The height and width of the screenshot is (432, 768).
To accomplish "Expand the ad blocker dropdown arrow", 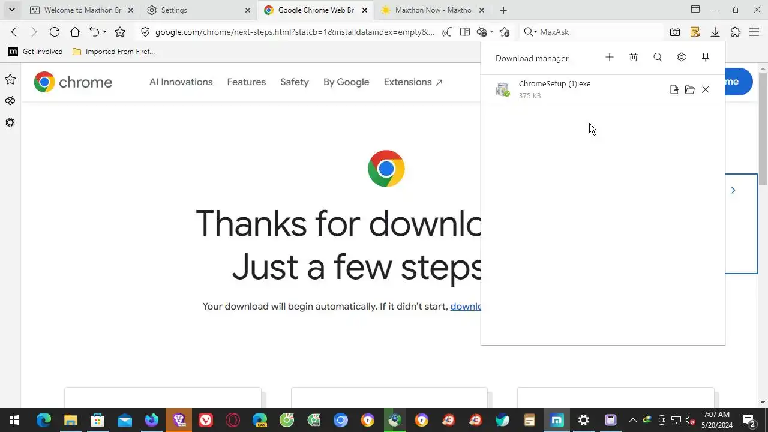I will tap(491, 32).
